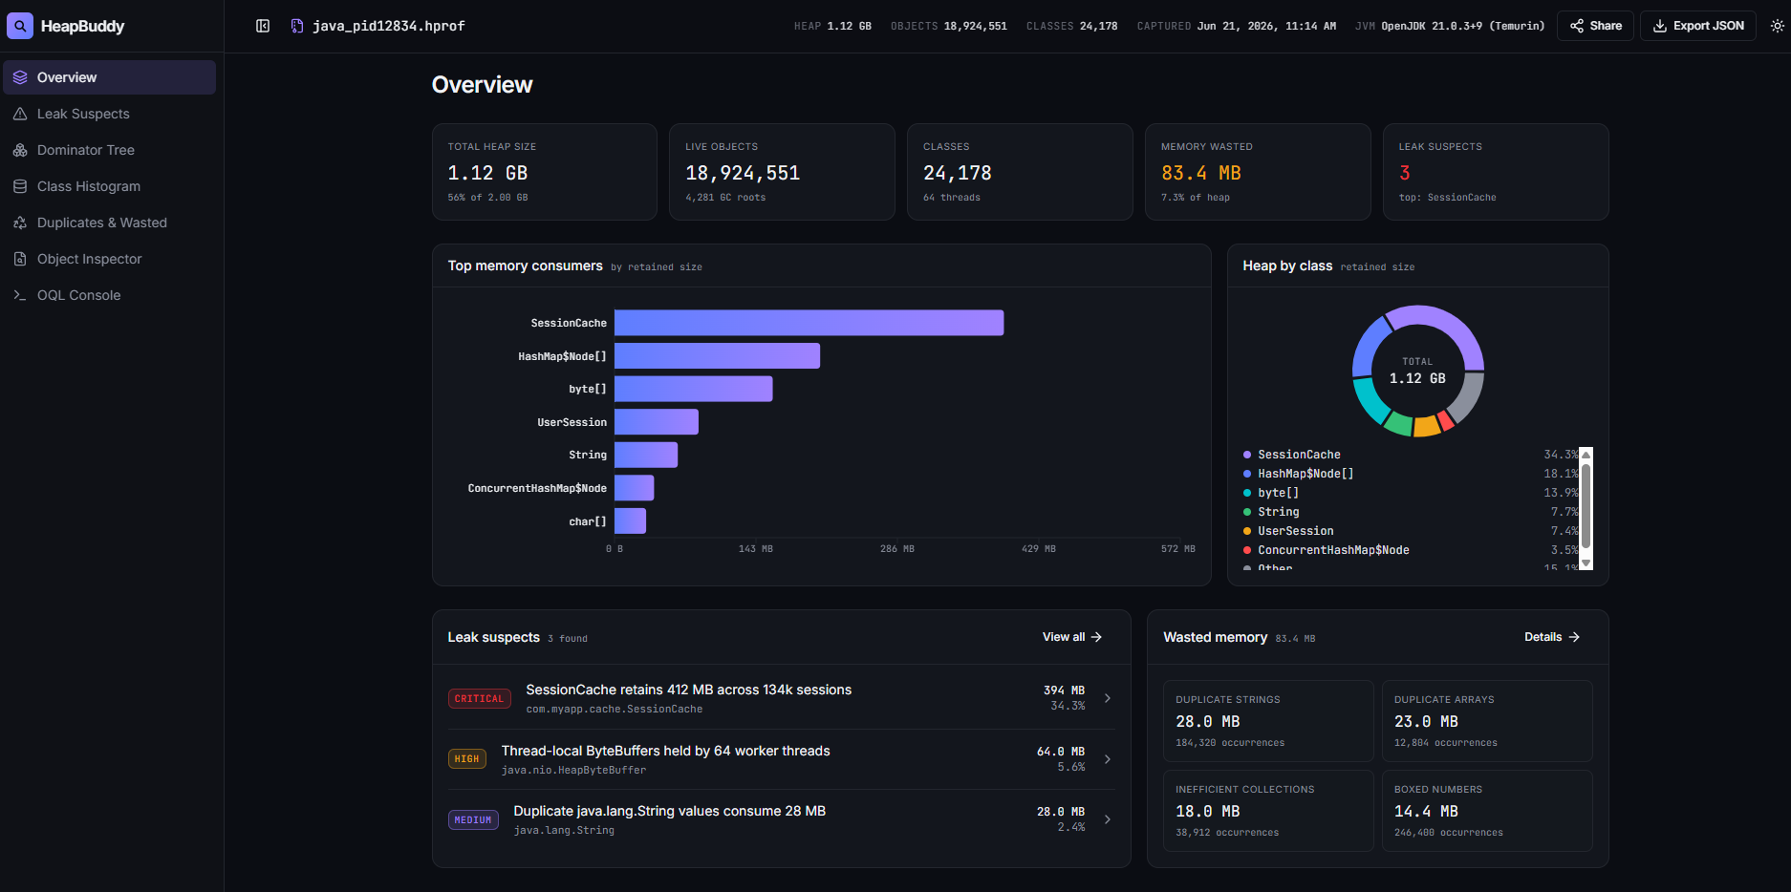The height and width of the screenshot is (892, 1791).
Task: Click the UserSession legend label
Action: [x=1296, y=531]
